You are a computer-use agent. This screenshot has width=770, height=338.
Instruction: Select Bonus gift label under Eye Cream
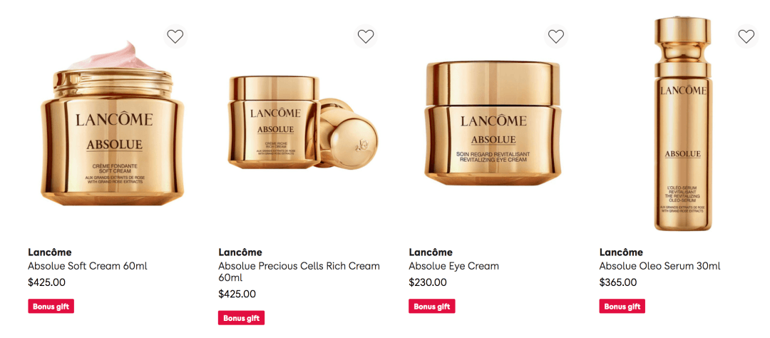point(432,306)
